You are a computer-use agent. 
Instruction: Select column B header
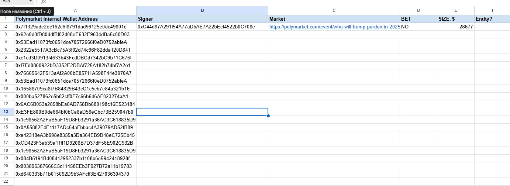(x=202, y=11)
